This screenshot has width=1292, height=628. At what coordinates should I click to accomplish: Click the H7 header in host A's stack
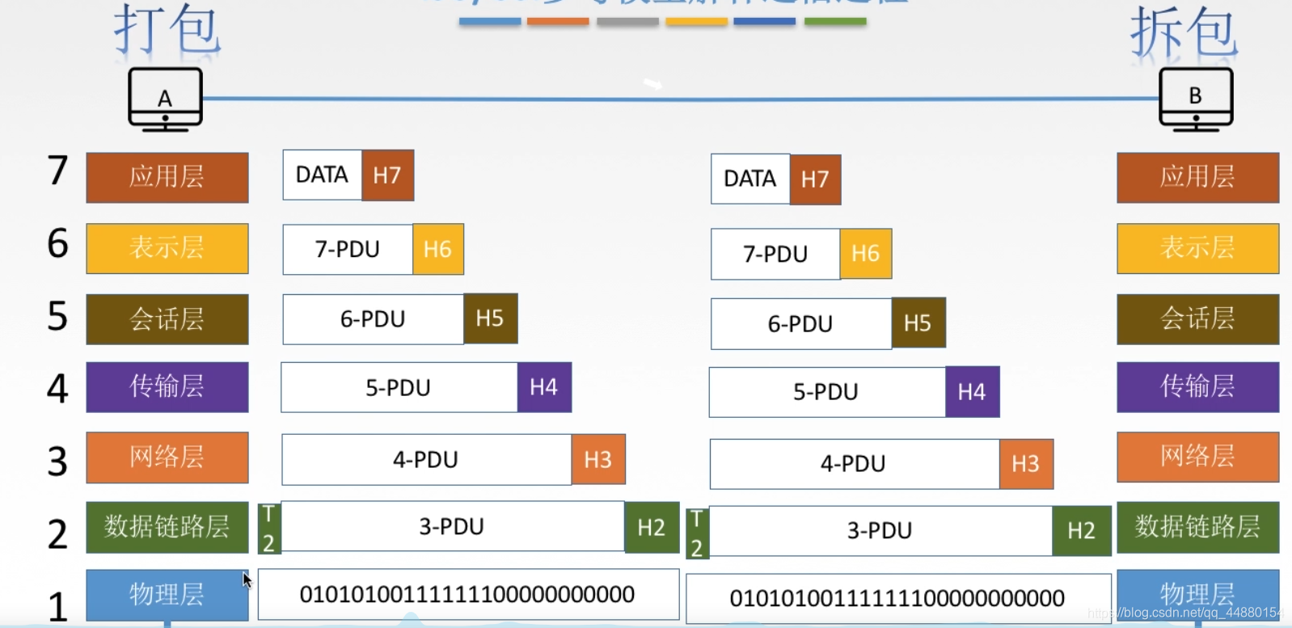pos(388,175)
